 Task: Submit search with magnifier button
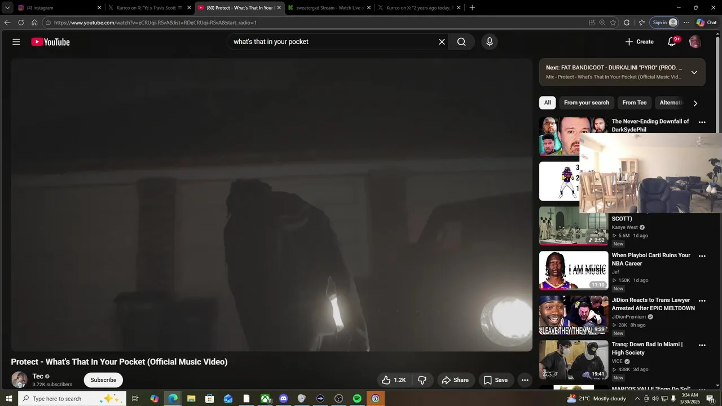coord(461,42)
